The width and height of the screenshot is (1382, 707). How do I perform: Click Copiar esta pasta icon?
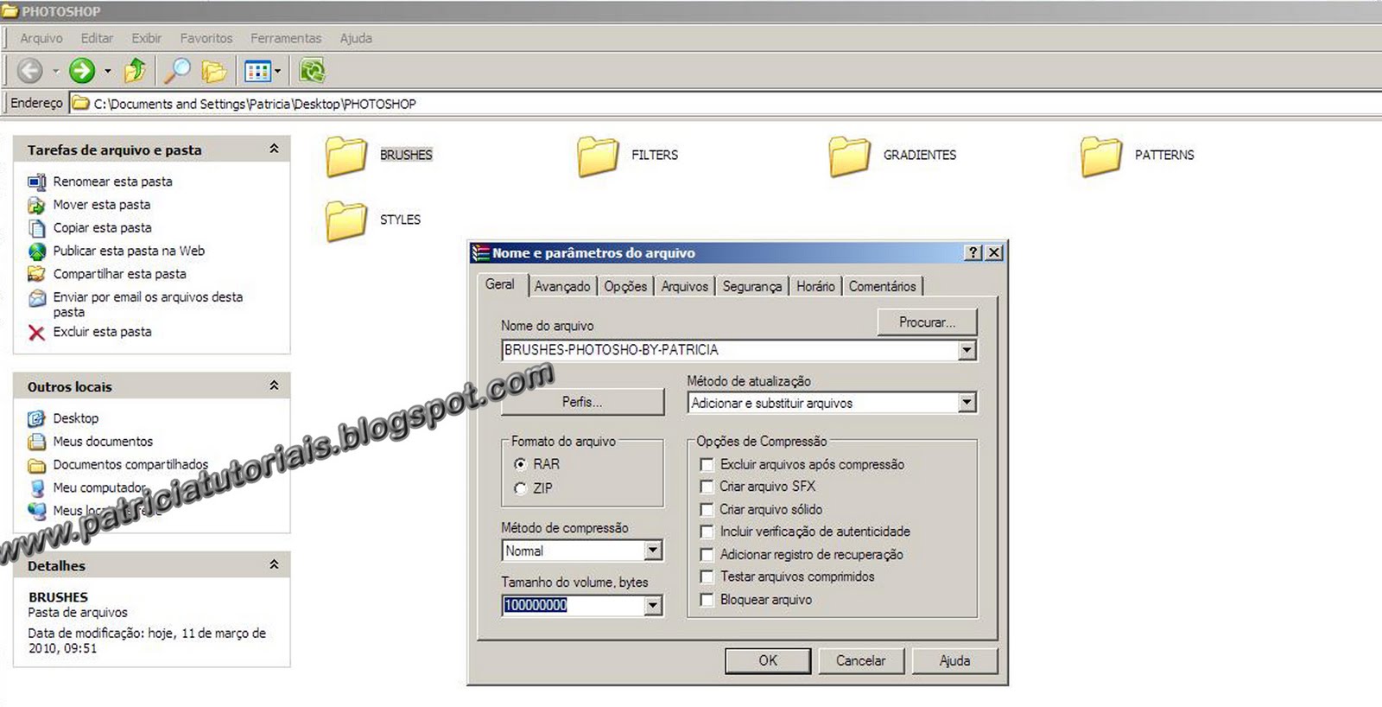click(36, 228)
